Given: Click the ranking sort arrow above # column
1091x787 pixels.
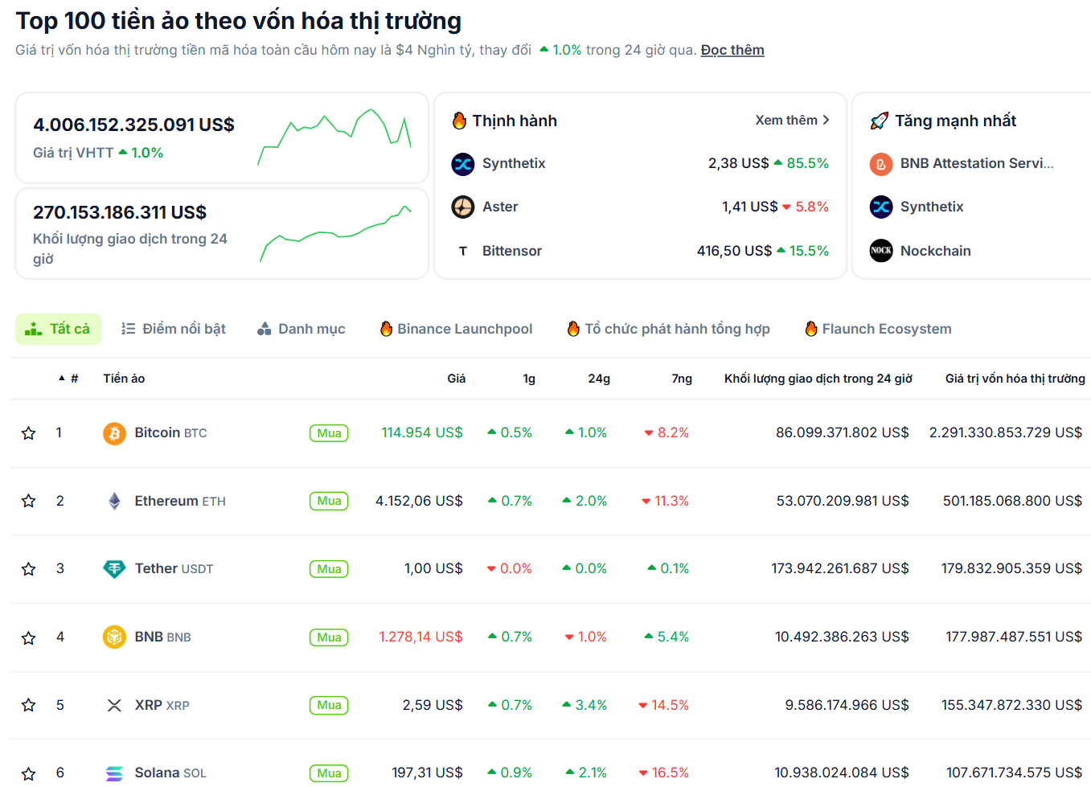Looking at the screenshot, I should pos(62,379).
